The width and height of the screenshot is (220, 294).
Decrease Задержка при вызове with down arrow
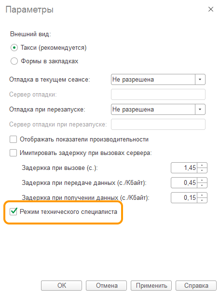[202, 170]
